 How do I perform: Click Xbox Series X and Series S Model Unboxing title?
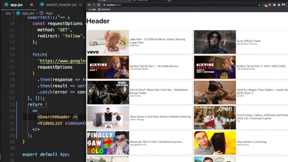click(x=160, y=117)
